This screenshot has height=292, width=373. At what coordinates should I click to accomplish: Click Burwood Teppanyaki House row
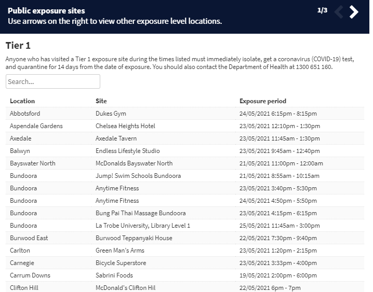[x=185, y=238]
